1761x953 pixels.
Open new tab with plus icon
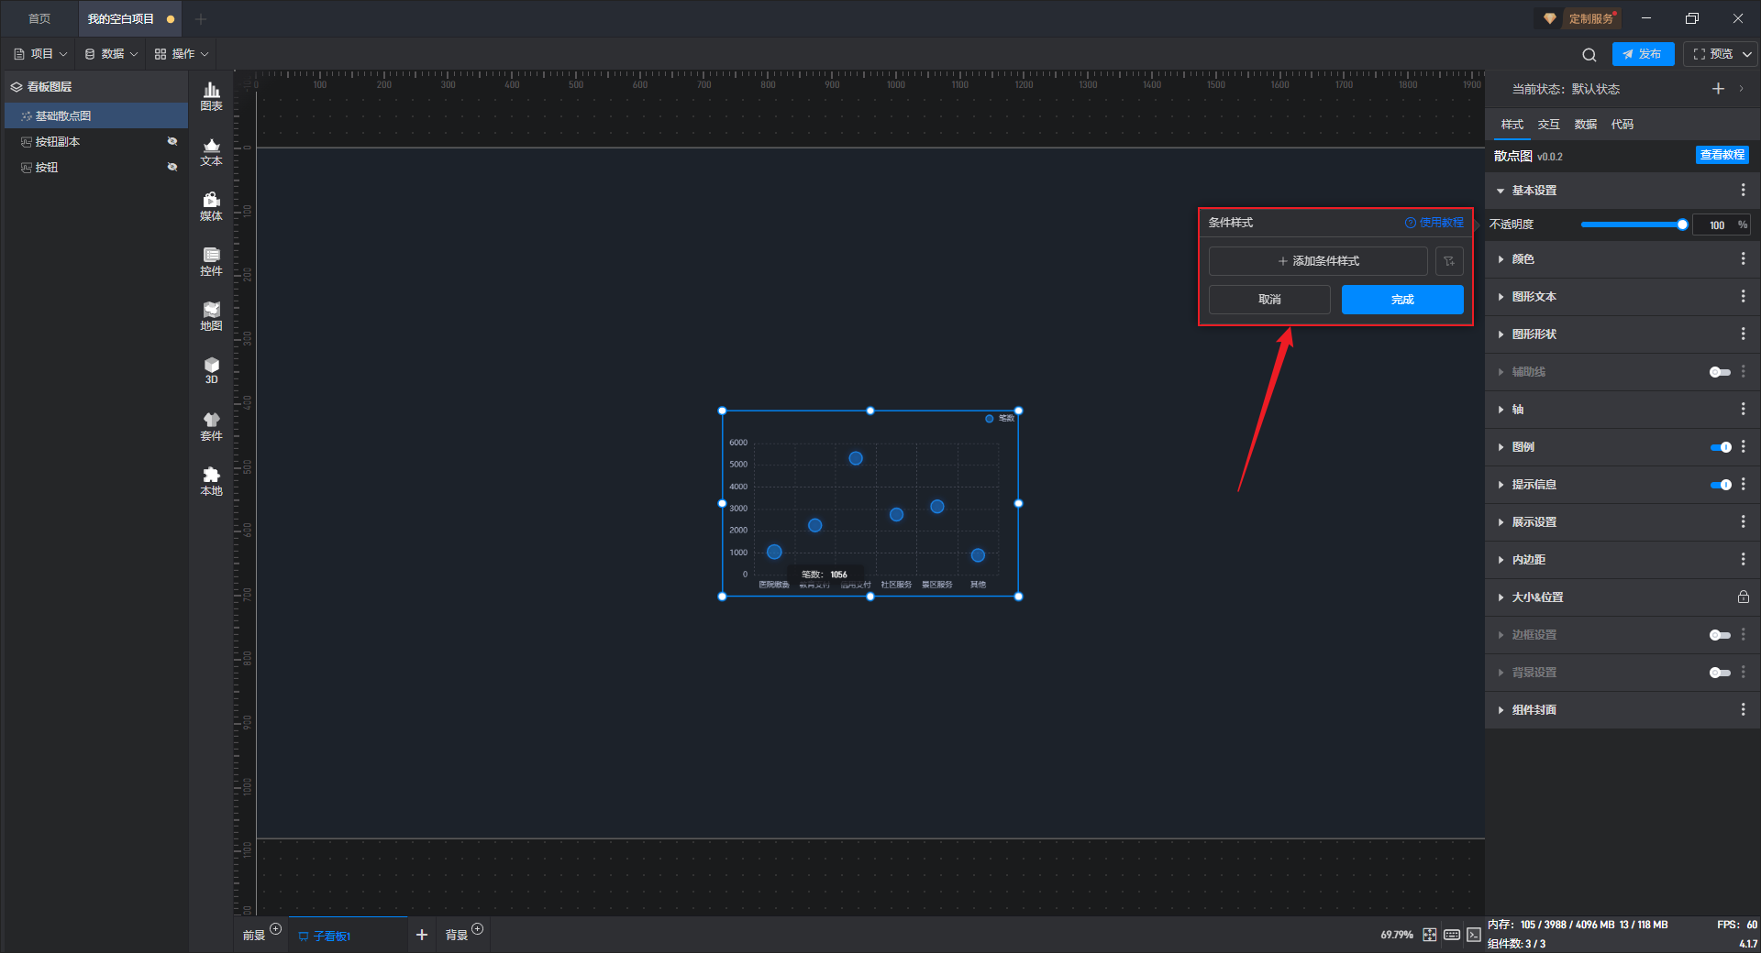pyautogui.click(x=201, y=19)
